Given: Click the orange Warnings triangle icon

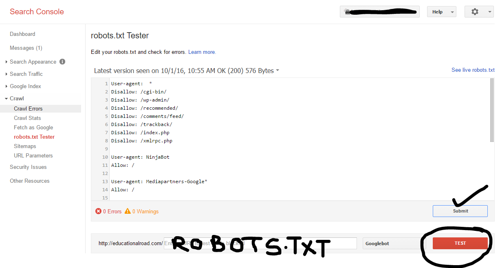Looking at the screenshot, I should pyautogui.click(x=128, y=211).
